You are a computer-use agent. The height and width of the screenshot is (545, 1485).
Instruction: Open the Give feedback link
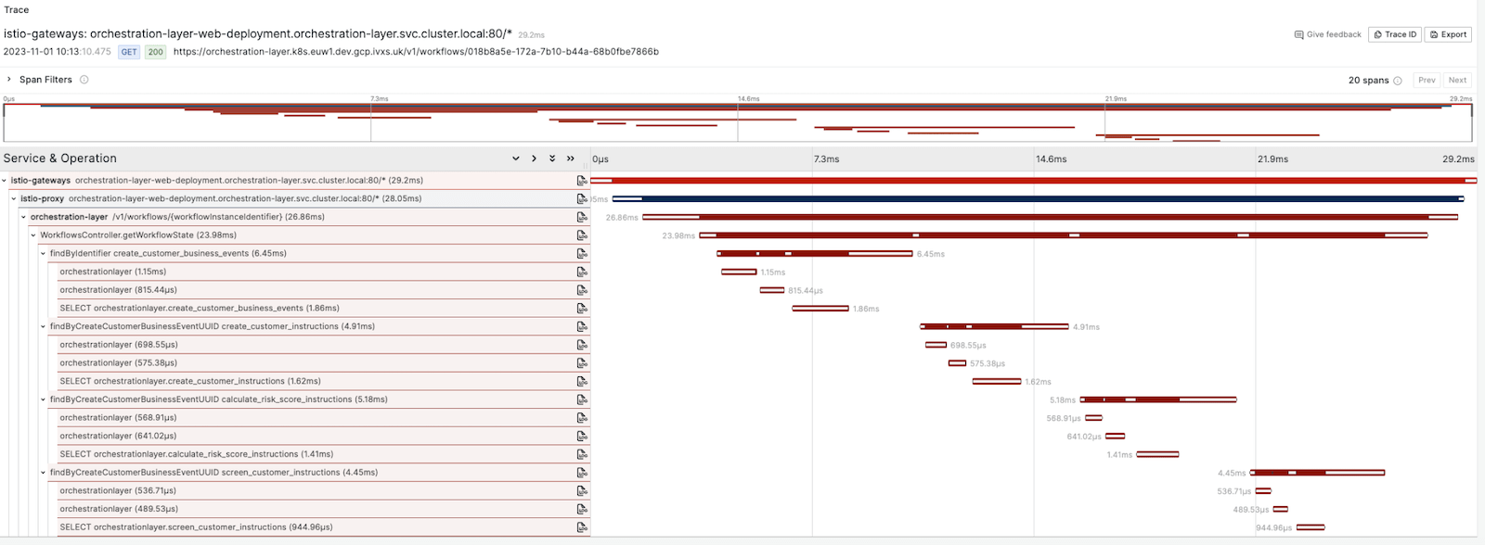click(x=1327, y=34)
